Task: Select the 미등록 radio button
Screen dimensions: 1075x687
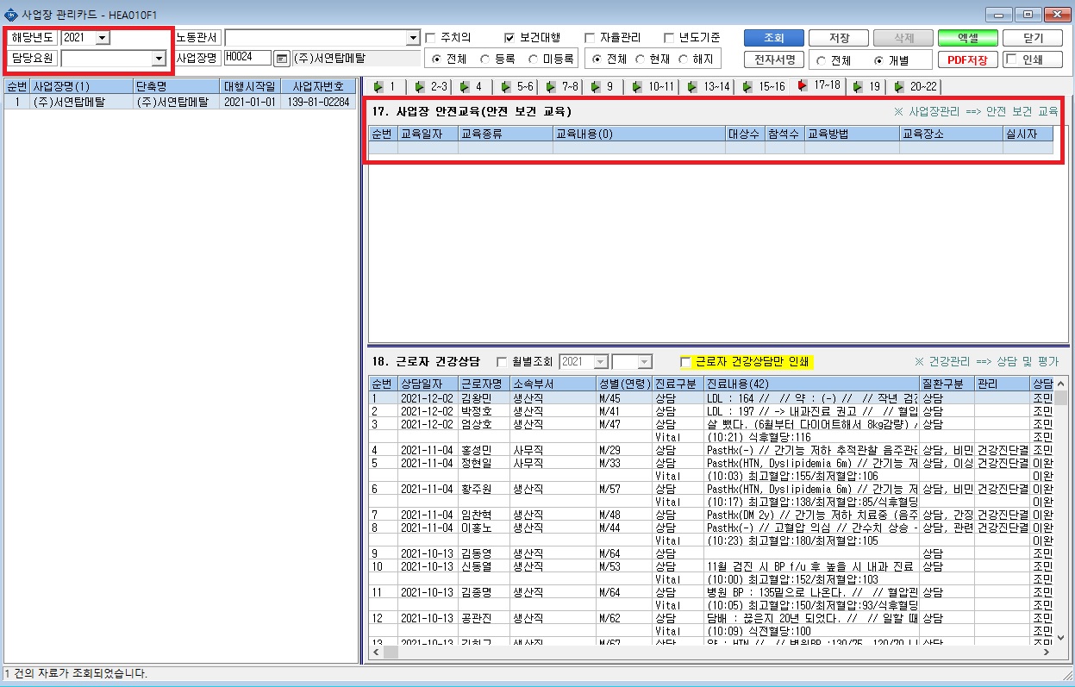Action: point(534,59)
